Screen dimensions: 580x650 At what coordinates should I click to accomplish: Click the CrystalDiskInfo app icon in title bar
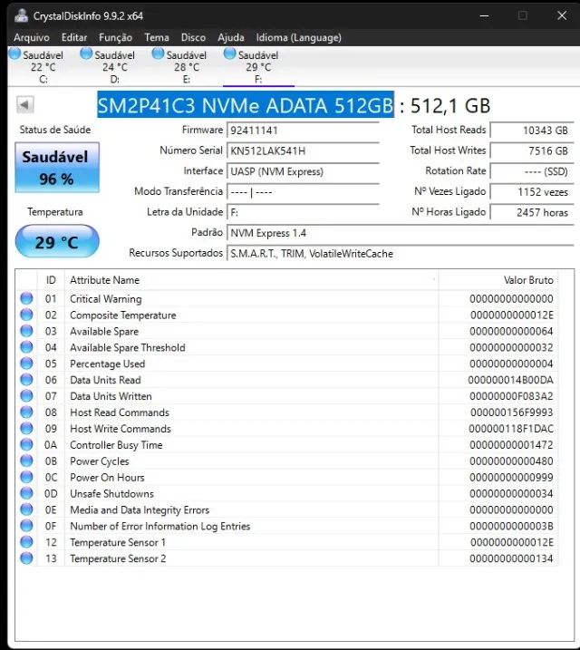coord(21,15)
